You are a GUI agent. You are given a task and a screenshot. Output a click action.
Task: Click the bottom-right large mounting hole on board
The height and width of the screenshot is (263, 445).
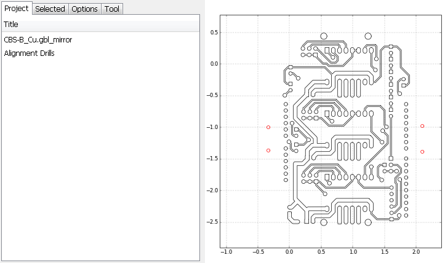368,222
